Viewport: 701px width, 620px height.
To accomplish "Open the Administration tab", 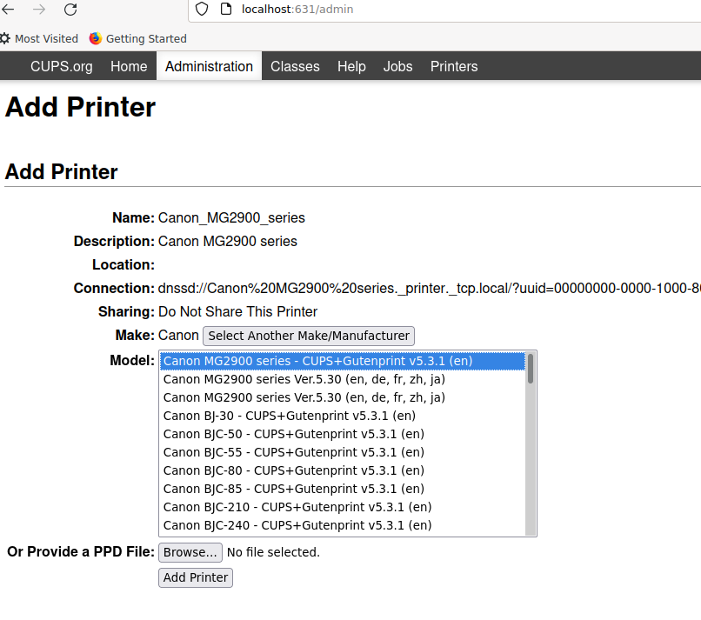I will click(209, 66).
